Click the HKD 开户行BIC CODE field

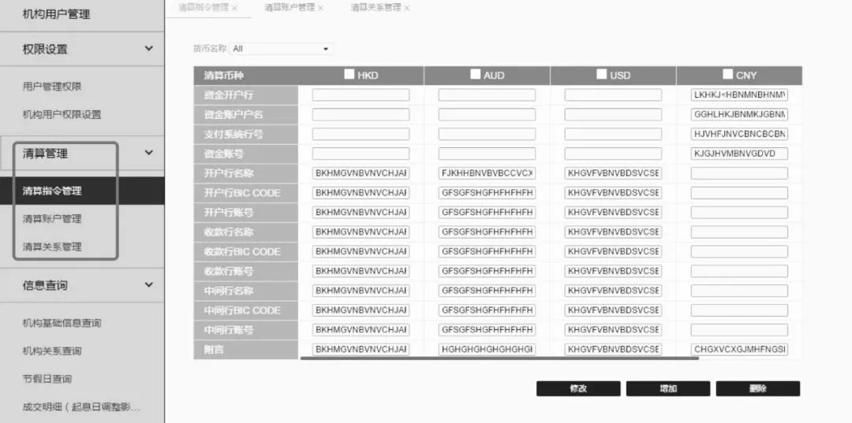361,193
